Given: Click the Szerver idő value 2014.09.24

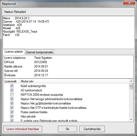Looking at the screenshot, I should 41,71.
